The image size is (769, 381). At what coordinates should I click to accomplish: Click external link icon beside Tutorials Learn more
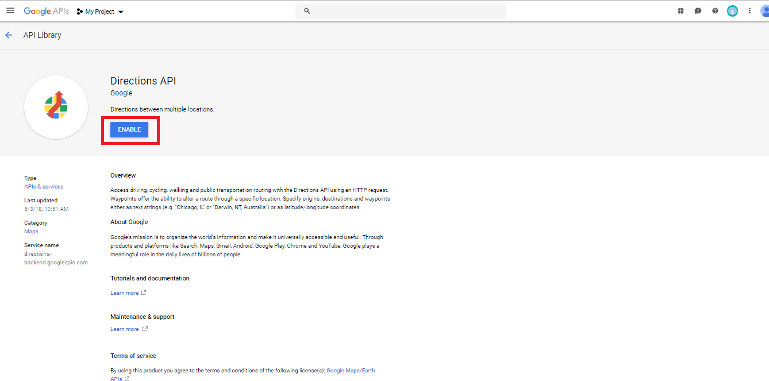coord(144,293)
